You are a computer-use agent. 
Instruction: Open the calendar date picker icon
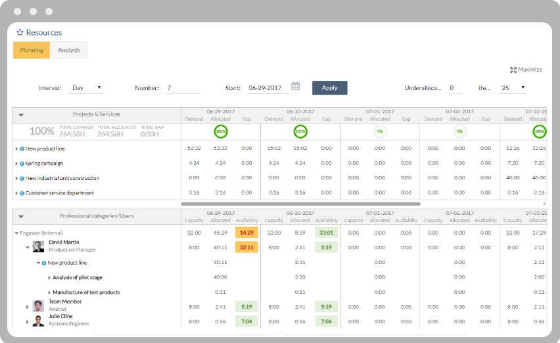[296, 86]
